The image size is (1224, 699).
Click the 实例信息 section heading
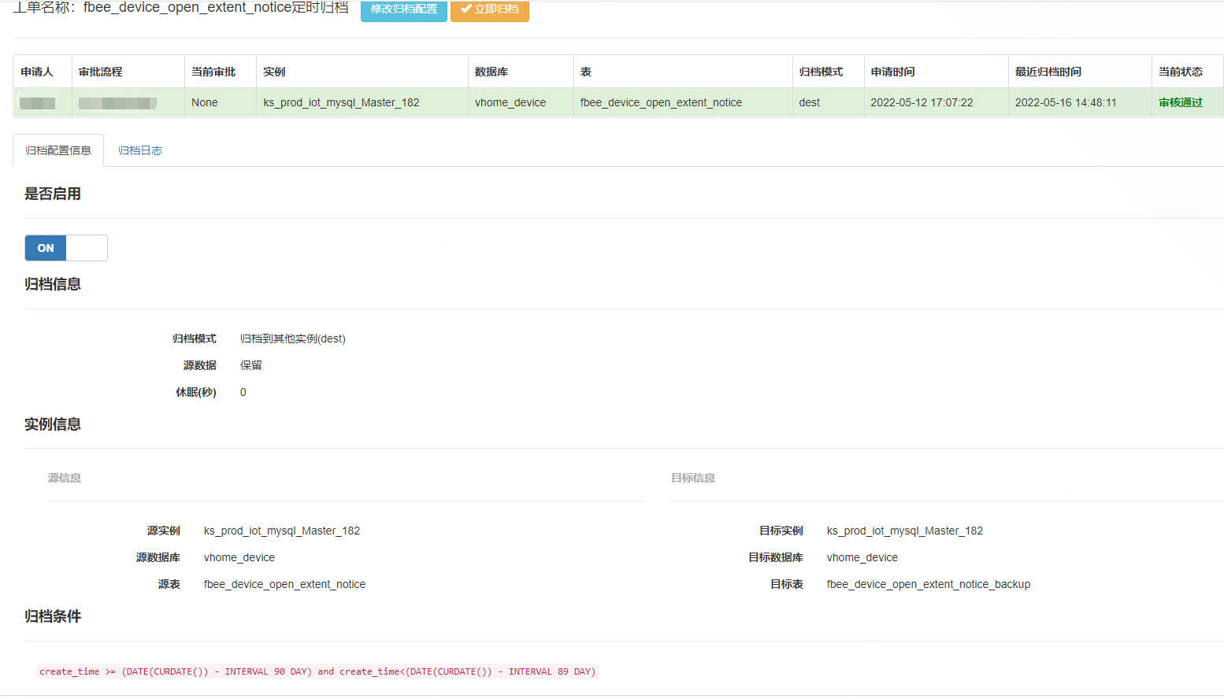pos(53,424)
